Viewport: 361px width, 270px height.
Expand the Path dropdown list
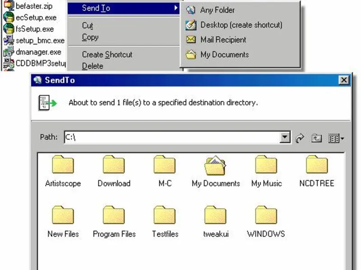(x=285, y=137)
